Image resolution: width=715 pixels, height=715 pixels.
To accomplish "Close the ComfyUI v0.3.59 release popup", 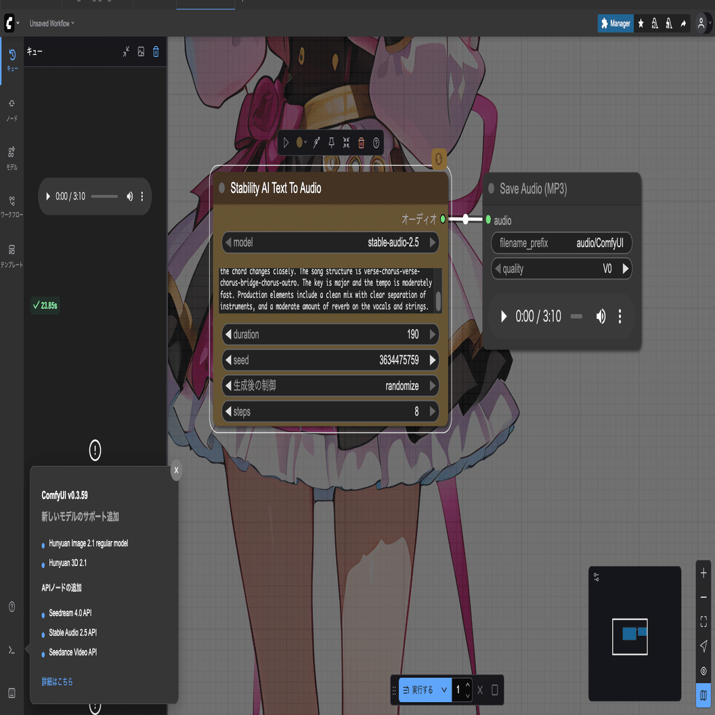I will [177, 470].
